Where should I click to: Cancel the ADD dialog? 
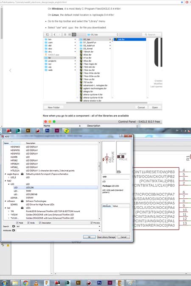[124, 237]
